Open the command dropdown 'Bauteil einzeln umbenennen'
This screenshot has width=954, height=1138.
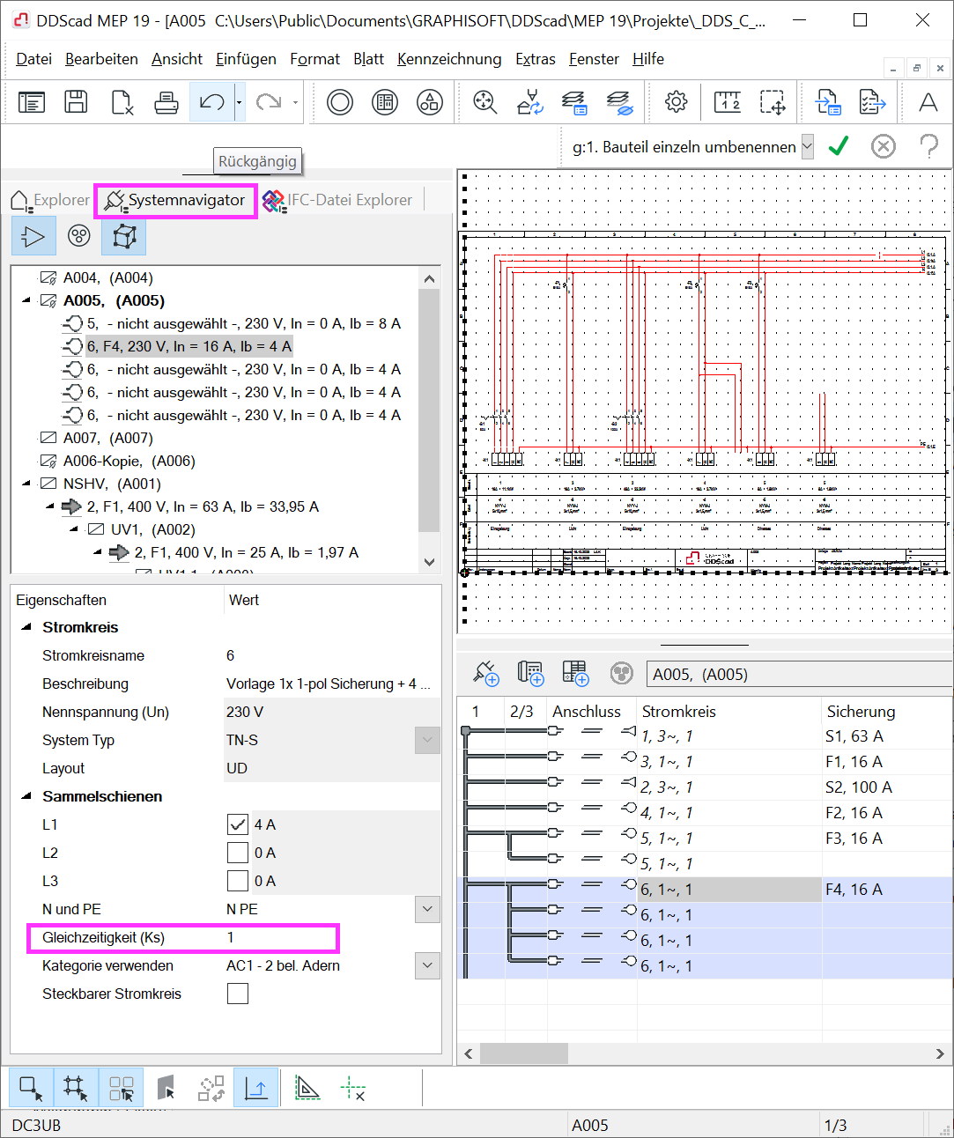click(807, 147)
